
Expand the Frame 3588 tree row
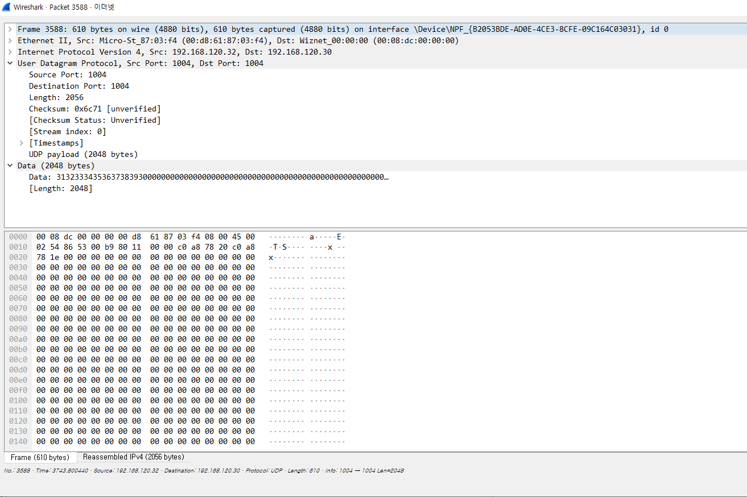(10, 29)
